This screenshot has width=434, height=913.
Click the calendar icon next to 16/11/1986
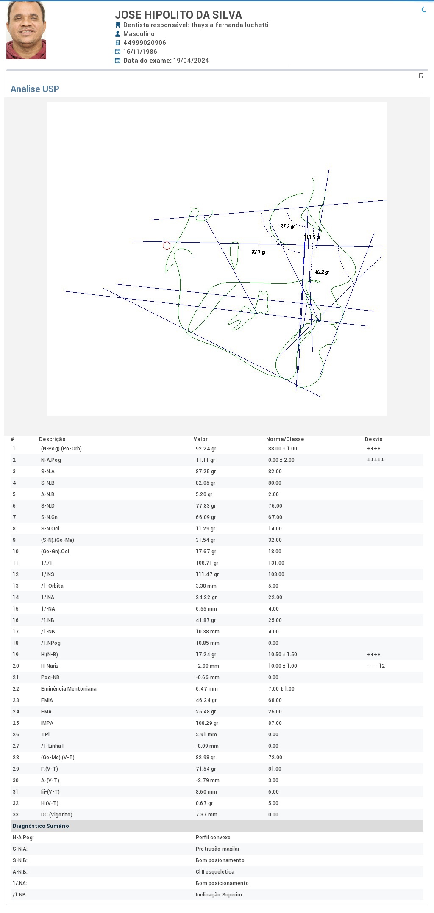click(x=118, y=52)
